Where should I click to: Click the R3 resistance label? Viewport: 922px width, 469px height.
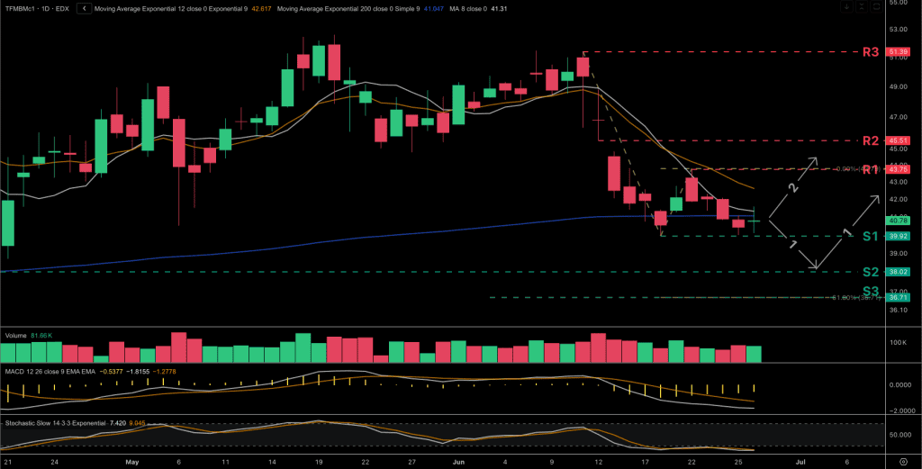pos(871,52)
